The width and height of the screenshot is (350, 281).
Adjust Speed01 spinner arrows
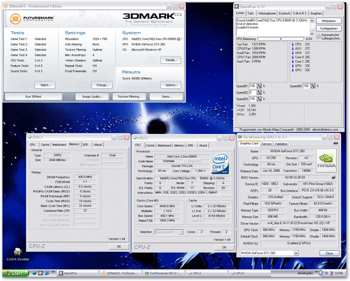[259, 86]
